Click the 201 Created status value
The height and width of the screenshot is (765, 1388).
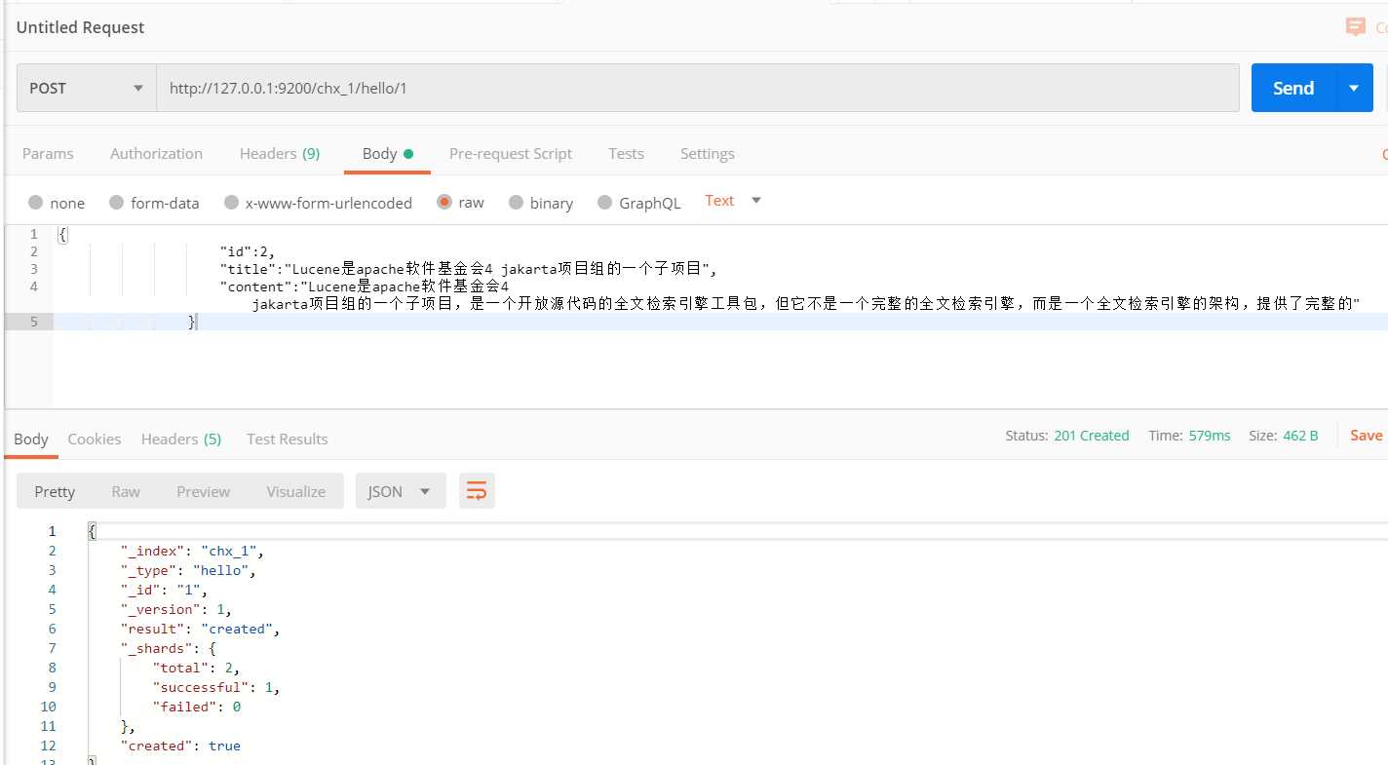tap(1092, 436)
